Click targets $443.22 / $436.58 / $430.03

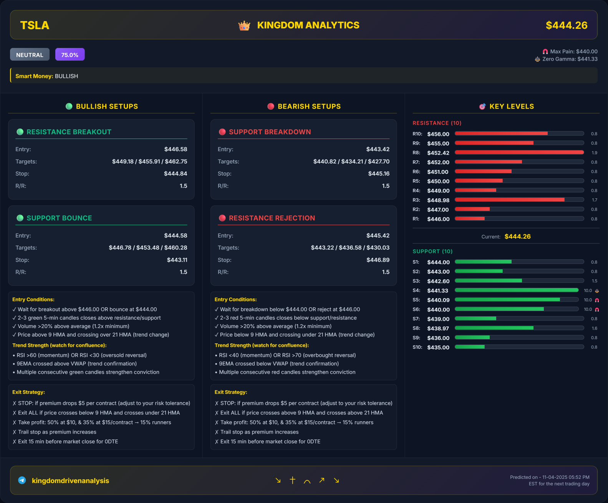(x=350, y=248)
